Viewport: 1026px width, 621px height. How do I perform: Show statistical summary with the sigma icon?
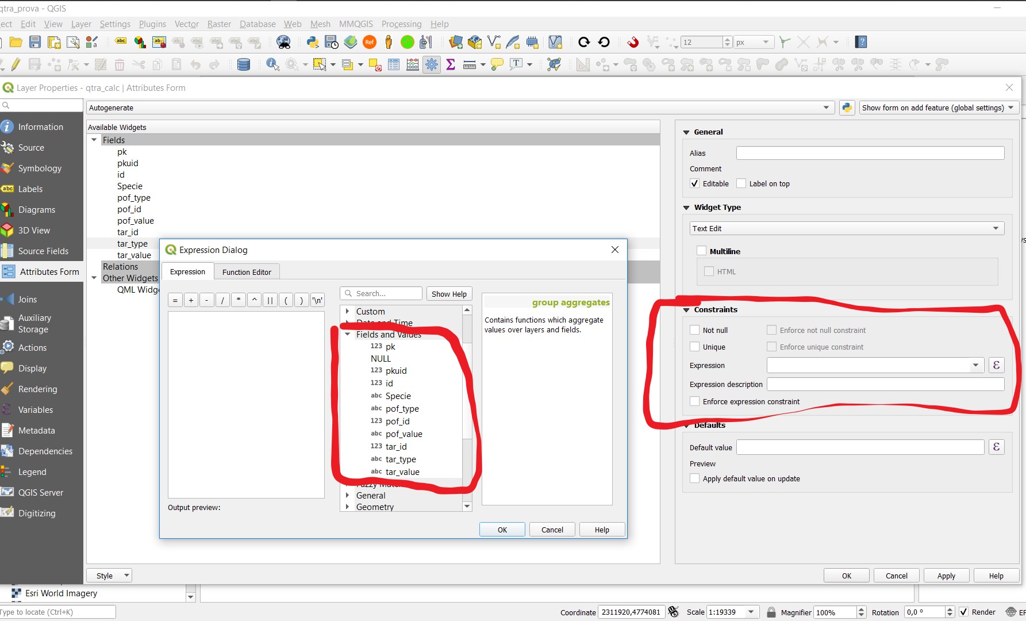tap(451, 64)
